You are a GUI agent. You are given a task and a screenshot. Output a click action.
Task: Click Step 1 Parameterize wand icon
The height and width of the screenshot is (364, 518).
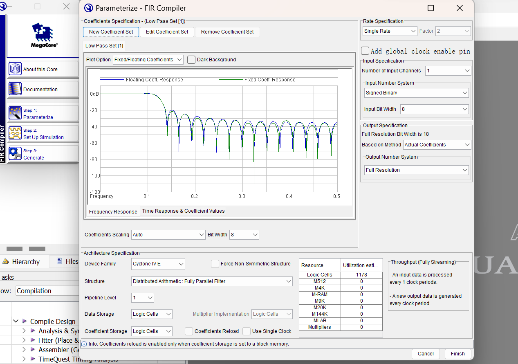click(x=15, y=113)
